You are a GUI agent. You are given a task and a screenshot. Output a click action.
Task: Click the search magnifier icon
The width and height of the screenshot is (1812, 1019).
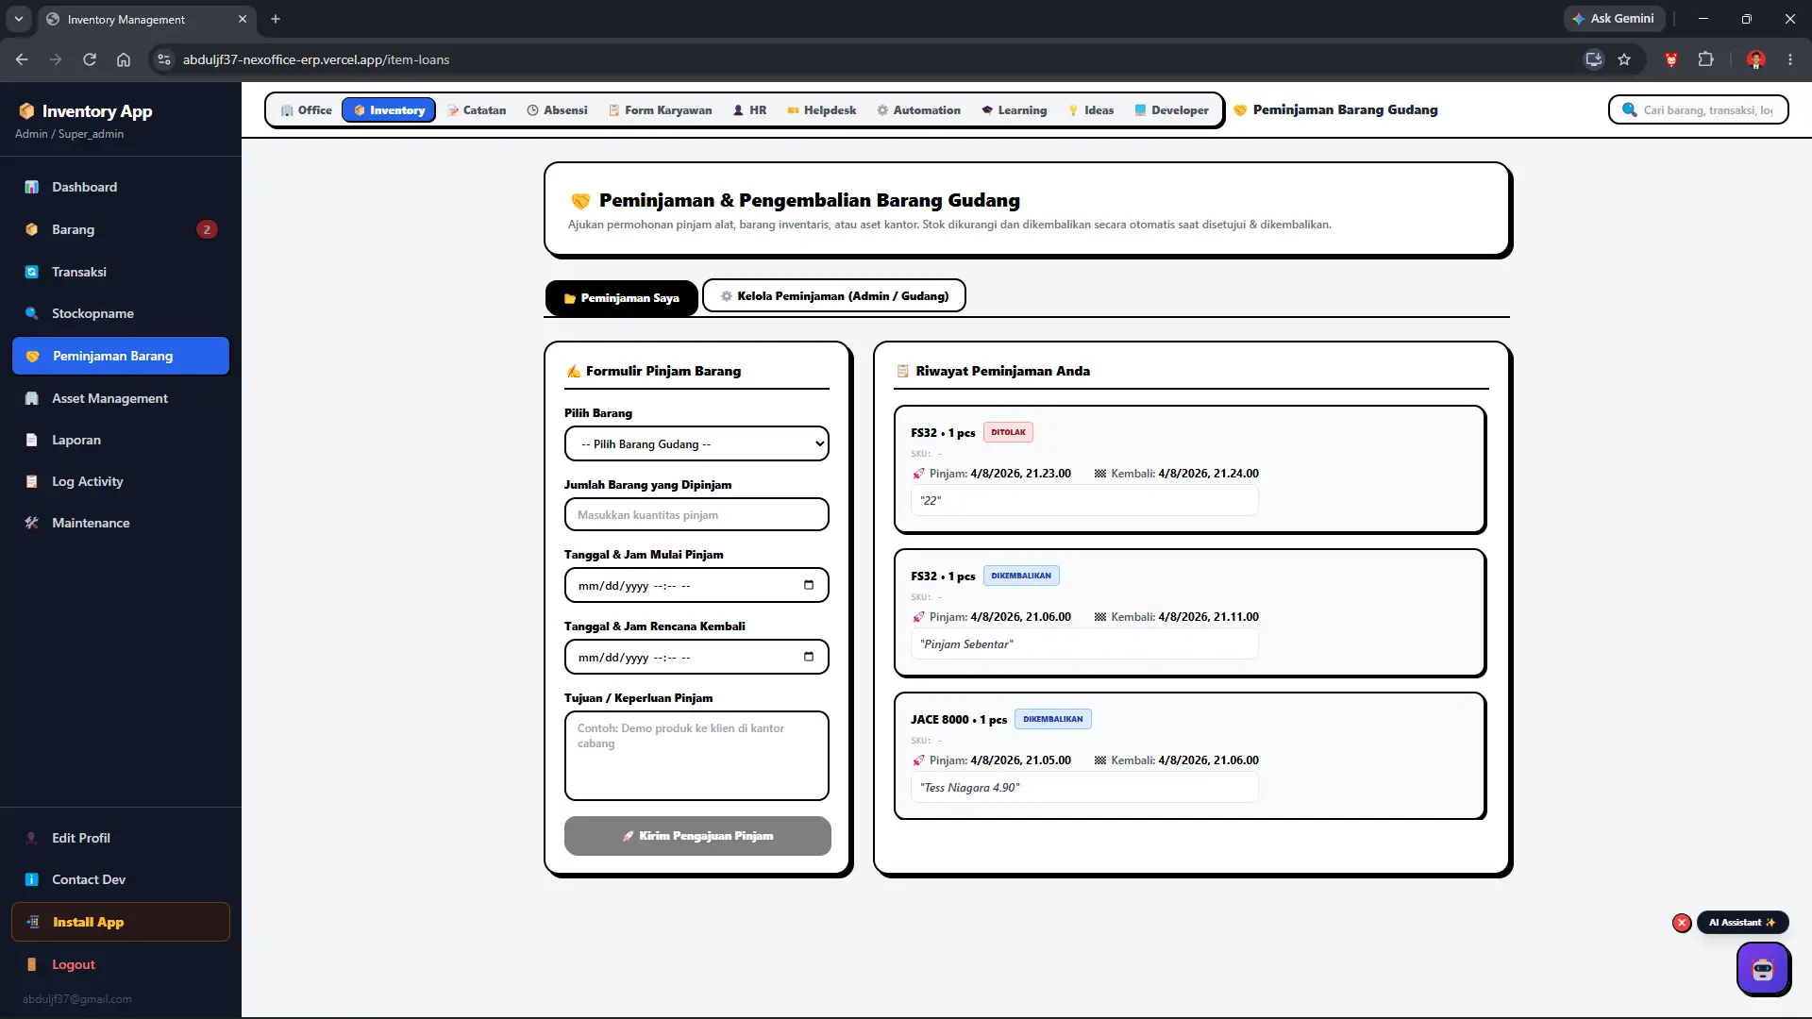(x=1629, y=110)
